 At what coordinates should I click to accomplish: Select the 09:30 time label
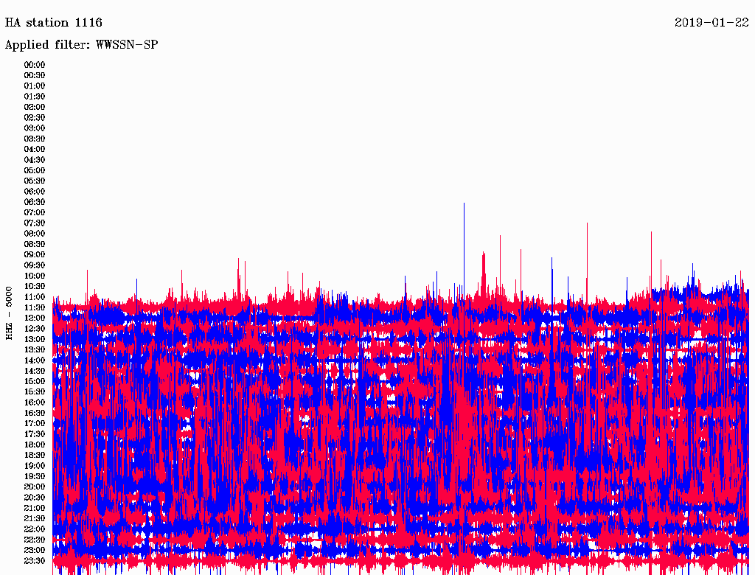tap(35, 265)
